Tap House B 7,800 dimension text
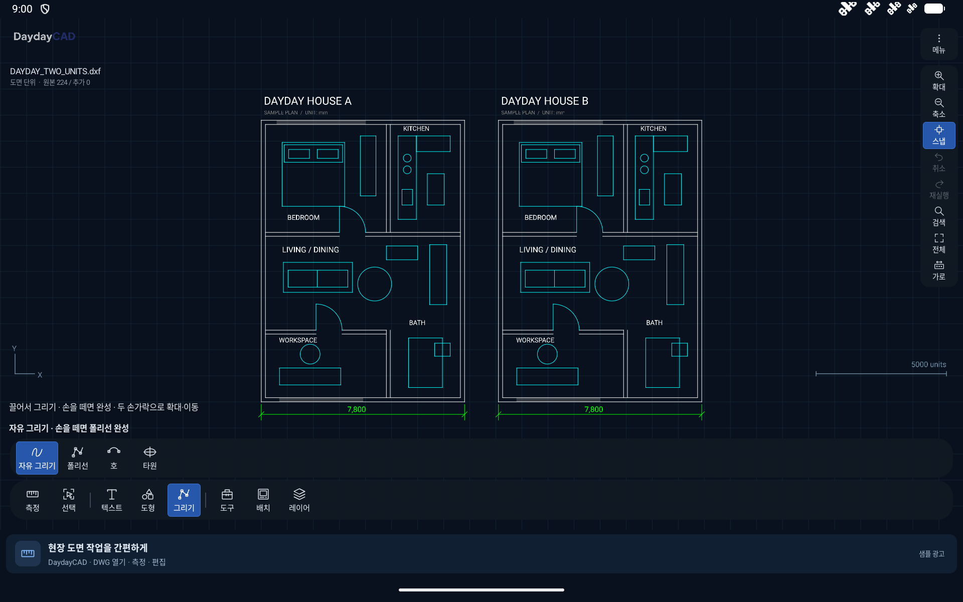 click(594, 409)
